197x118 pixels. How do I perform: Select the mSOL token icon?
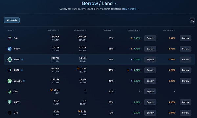(10, 59)
